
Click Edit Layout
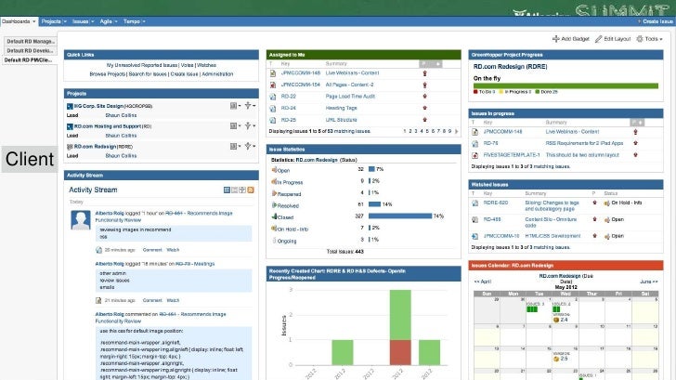(613, 39)
